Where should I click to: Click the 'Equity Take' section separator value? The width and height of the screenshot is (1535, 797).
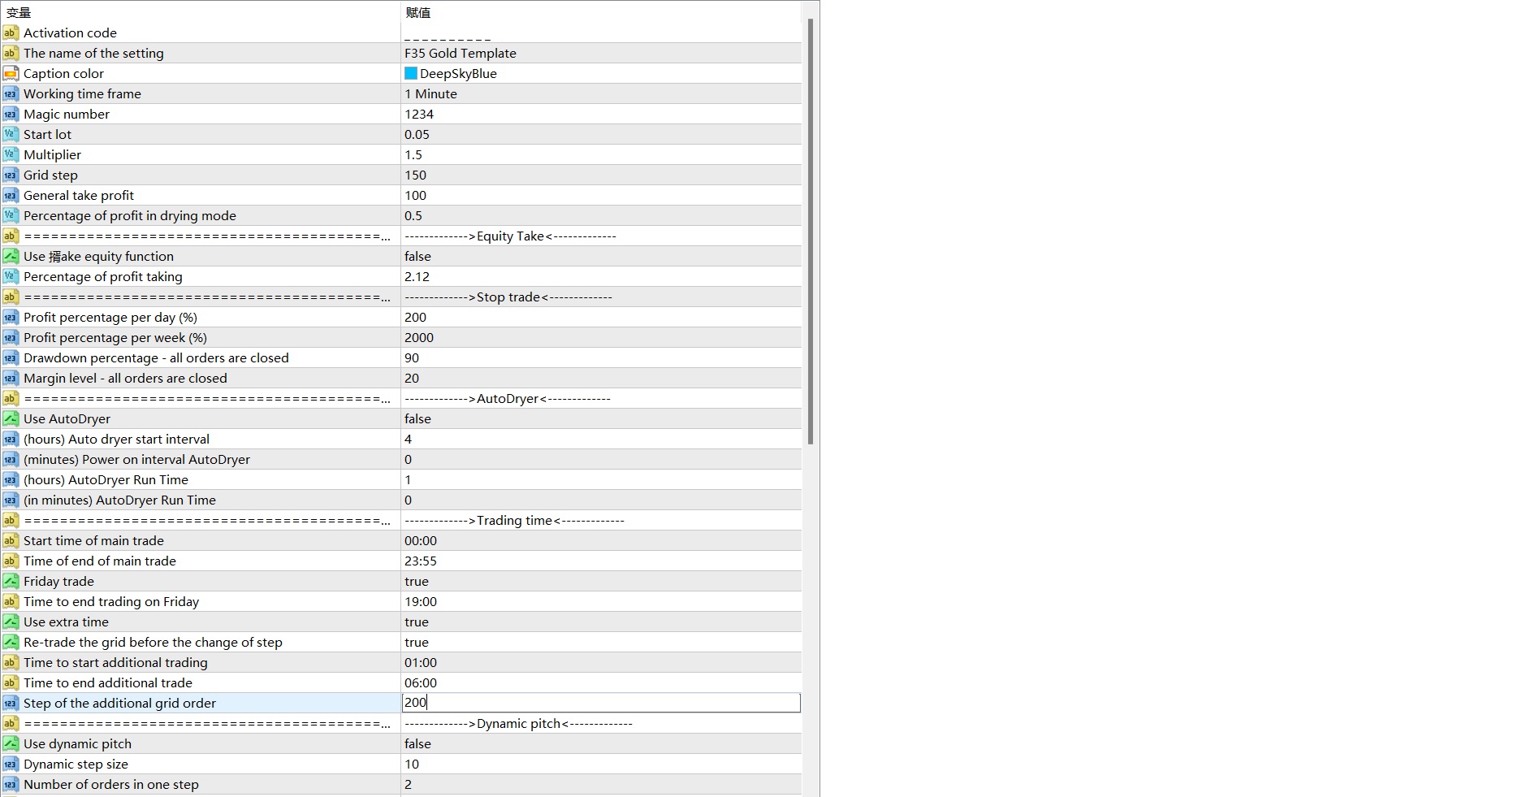coord(510,236)
